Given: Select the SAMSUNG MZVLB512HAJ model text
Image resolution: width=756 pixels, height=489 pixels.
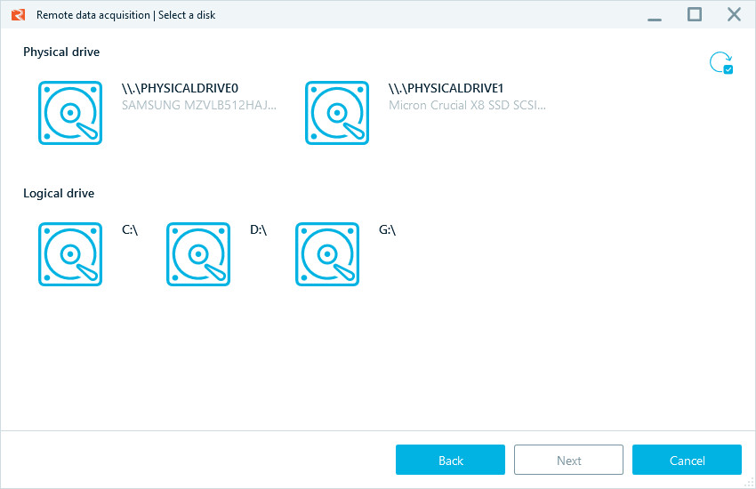Looking at the screenshot, I should [x=199, y=105].
